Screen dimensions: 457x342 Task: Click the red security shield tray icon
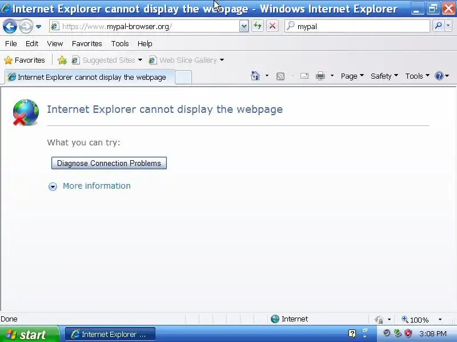[408, 333]
